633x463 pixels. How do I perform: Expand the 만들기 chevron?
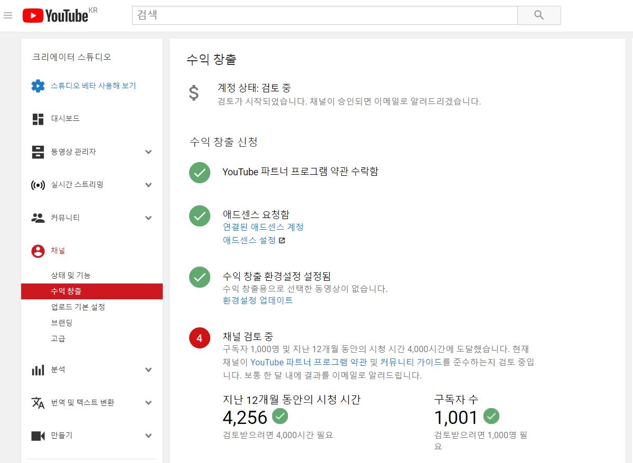pyautogui.click(x=148, y=436)
